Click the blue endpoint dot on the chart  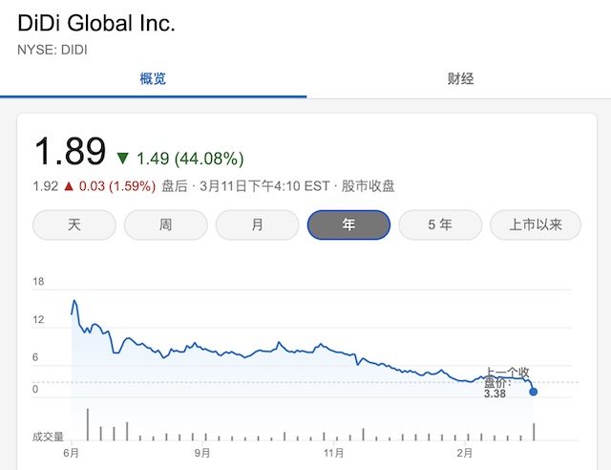(533, 392)
